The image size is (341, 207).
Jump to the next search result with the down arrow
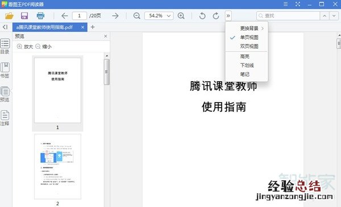(334, 16)
